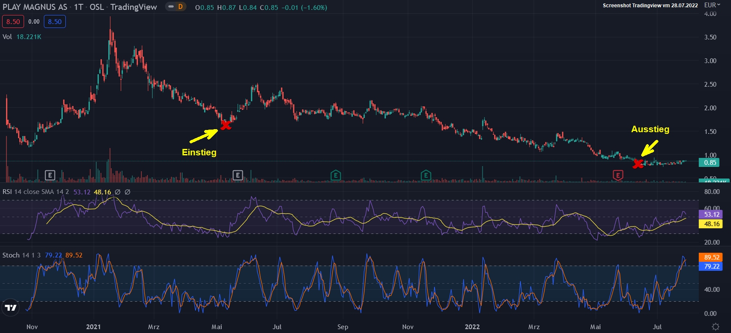Click the 1.00 price scale label
731x333 pixels.
pyautogui.click(x=710, y=155)
